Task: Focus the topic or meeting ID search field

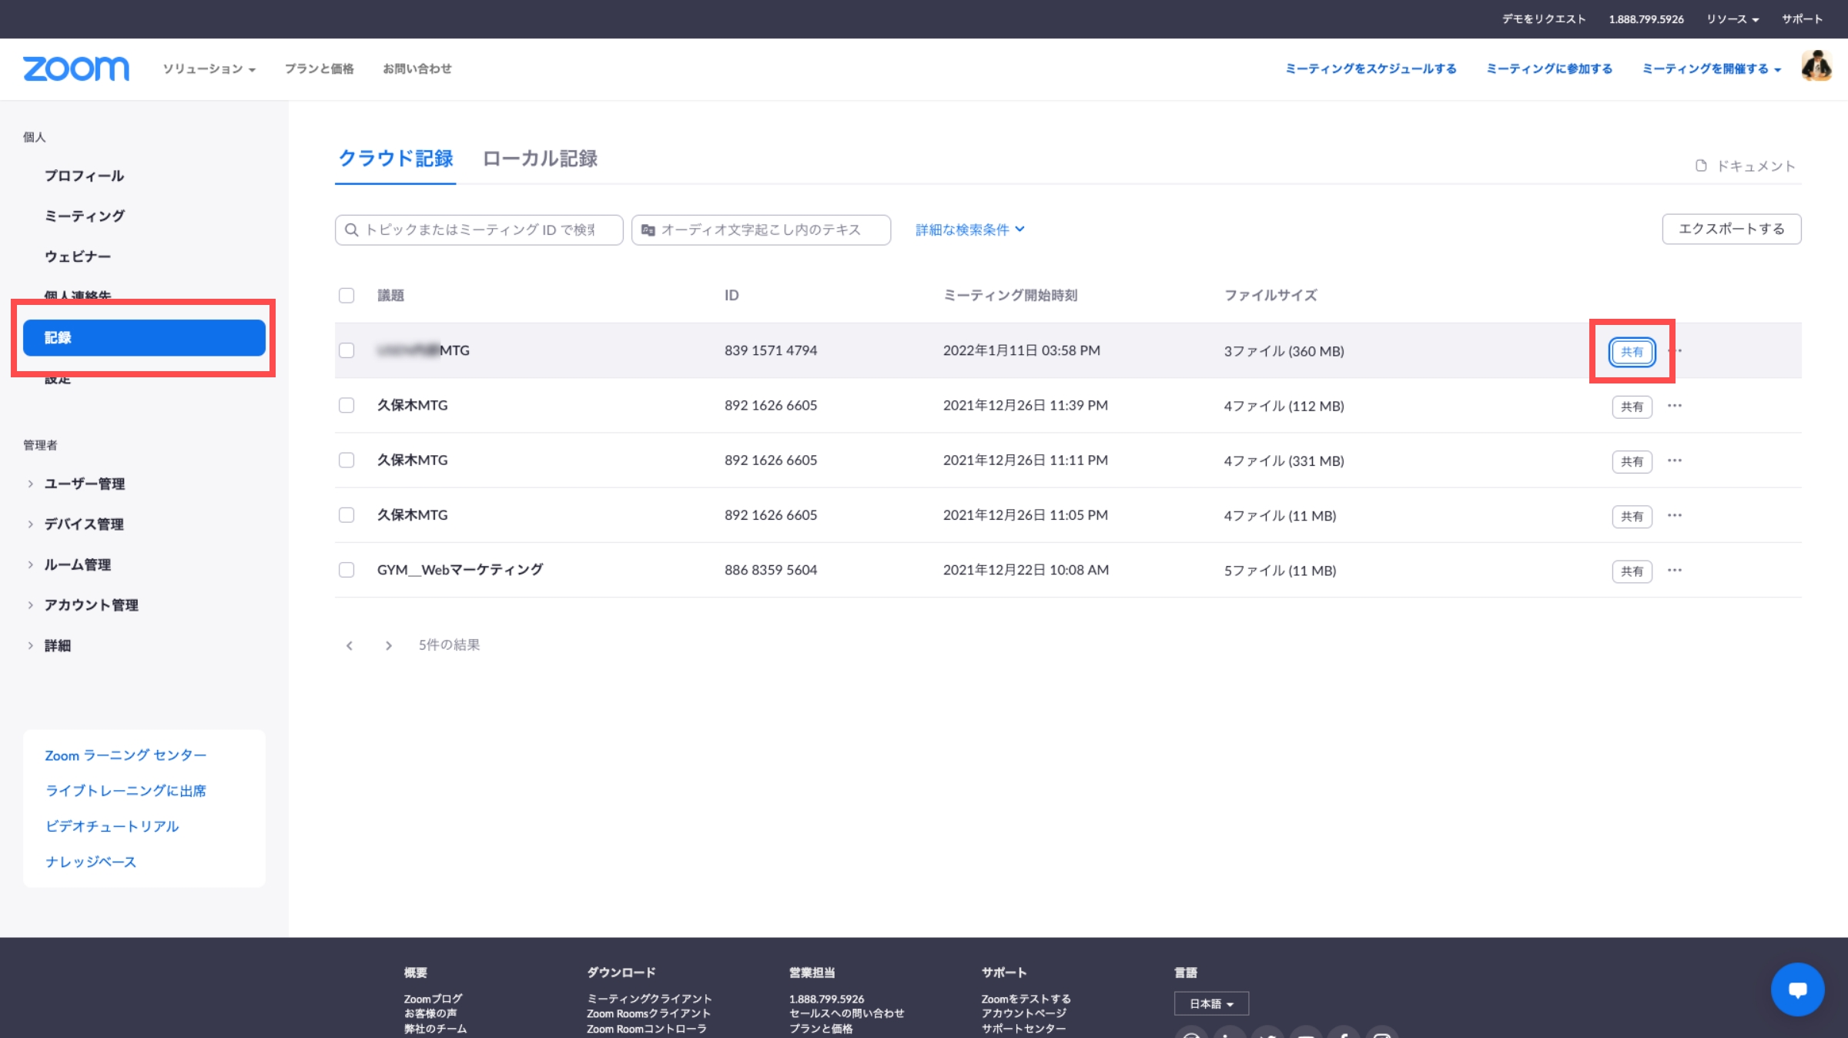Action: [x=479, y=229]
